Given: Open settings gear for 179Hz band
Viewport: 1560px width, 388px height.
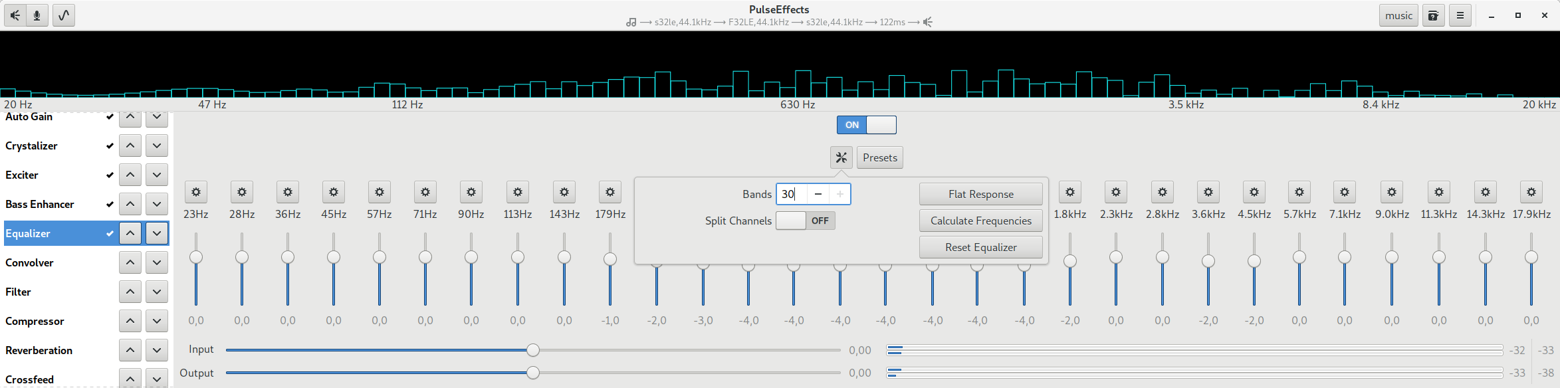Looking at the screenshot, I should click(610, 192).
